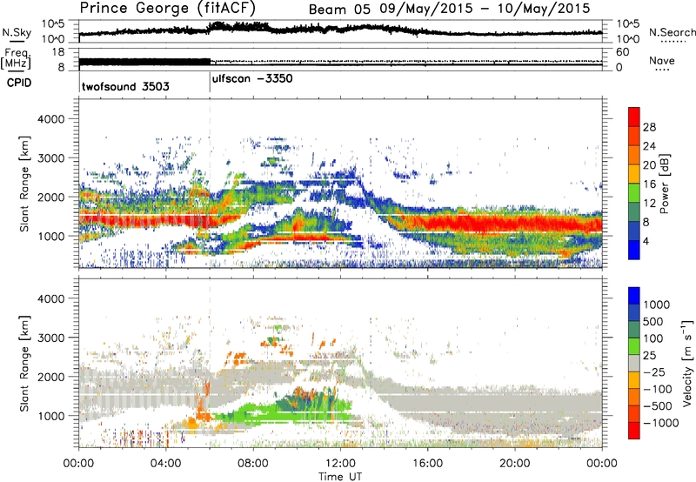Click the '08:00' time axis tick label
Image resolution: width=696 pixels, height=482 pixels.
pos(253,464)
